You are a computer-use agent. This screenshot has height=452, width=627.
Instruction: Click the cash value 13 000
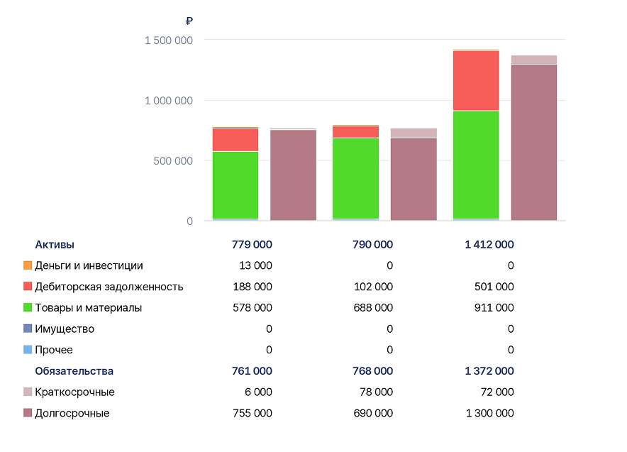click(x=255, y=265)
